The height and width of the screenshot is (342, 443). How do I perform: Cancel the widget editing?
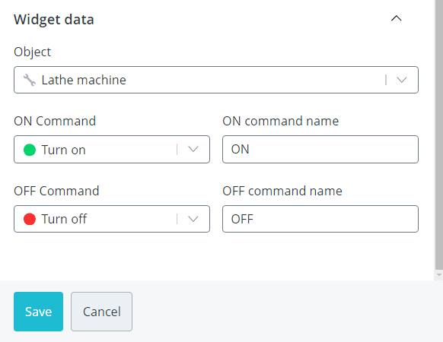101,312
